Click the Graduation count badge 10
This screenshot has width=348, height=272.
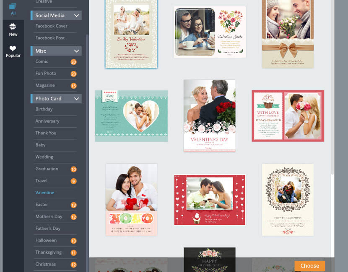74,169
